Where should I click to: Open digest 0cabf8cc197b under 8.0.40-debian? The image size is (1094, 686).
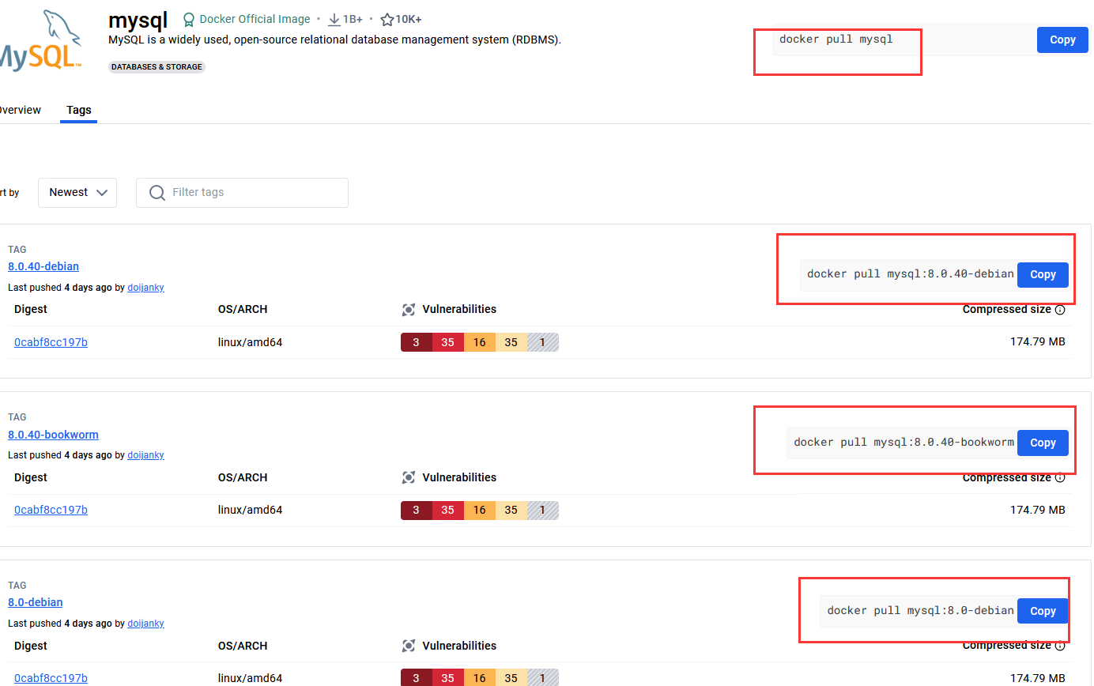click(x=51, y=342)
